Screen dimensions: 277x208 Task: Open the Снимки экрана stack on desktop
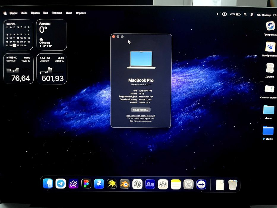(x=269, y=89)
